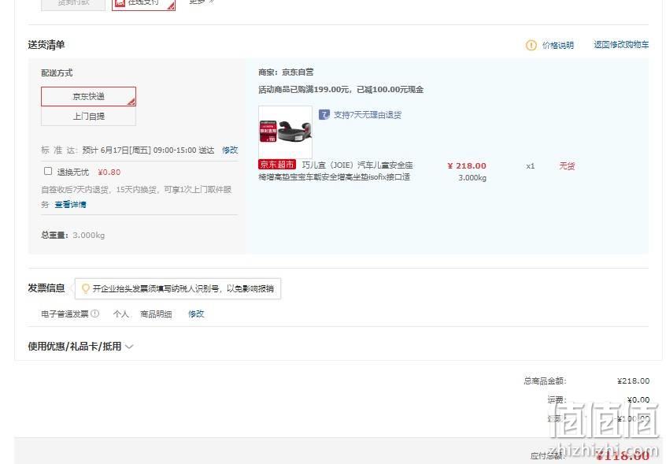This screenshot has width=666, height=464.
Task: Click the 价格说明 info icon
Action: pos(531,45)
